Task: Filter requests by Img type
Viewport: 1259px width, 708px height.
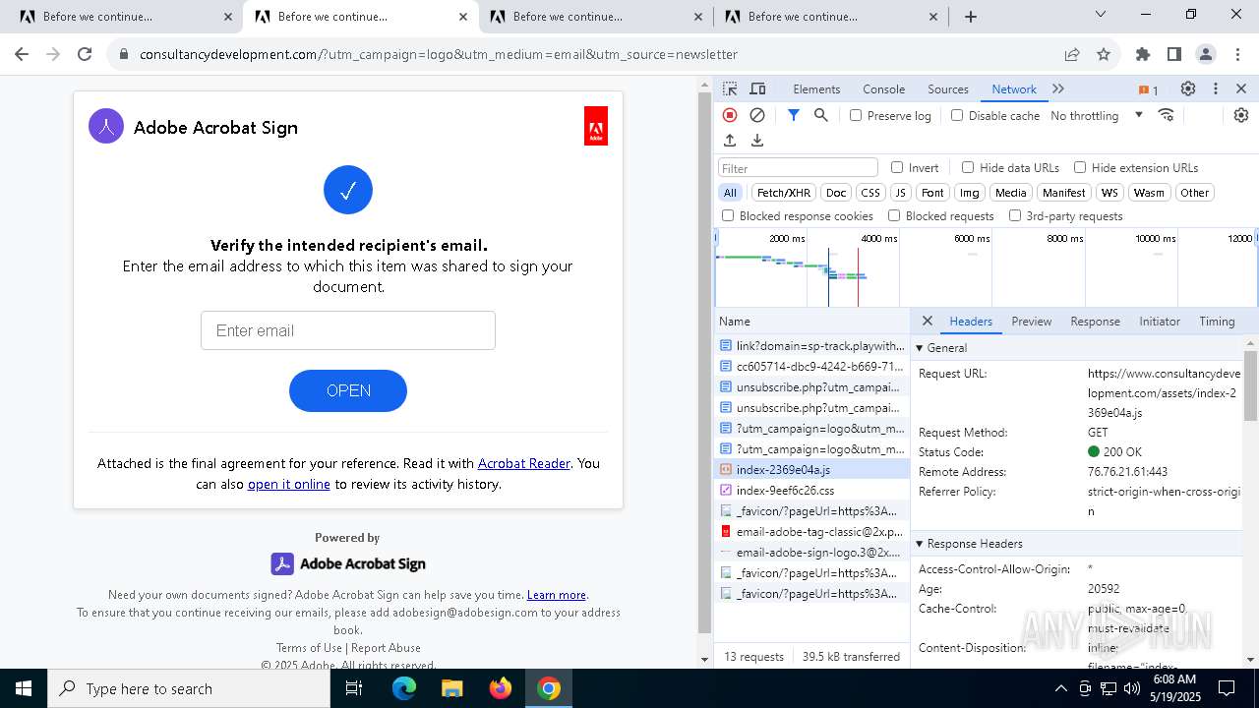Action: point(970,193)
